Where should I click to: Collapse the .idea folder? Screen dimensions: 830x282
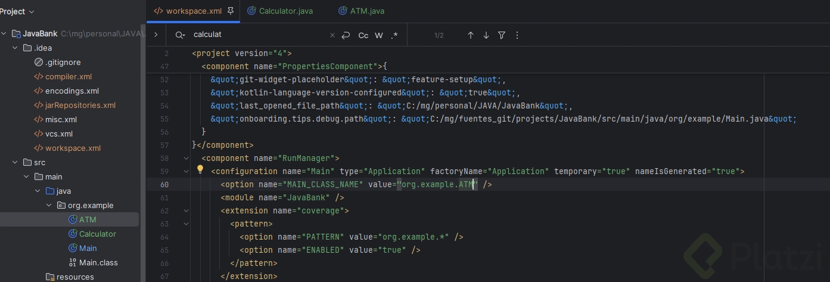pyautogui.click(x=15, y=48)
